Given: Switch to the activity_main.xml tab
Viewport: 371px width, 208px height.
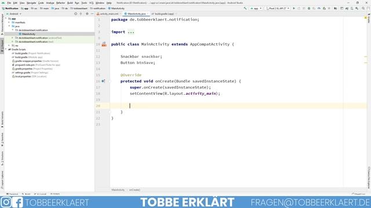Looking at the screenshot, I should point(109,14).
